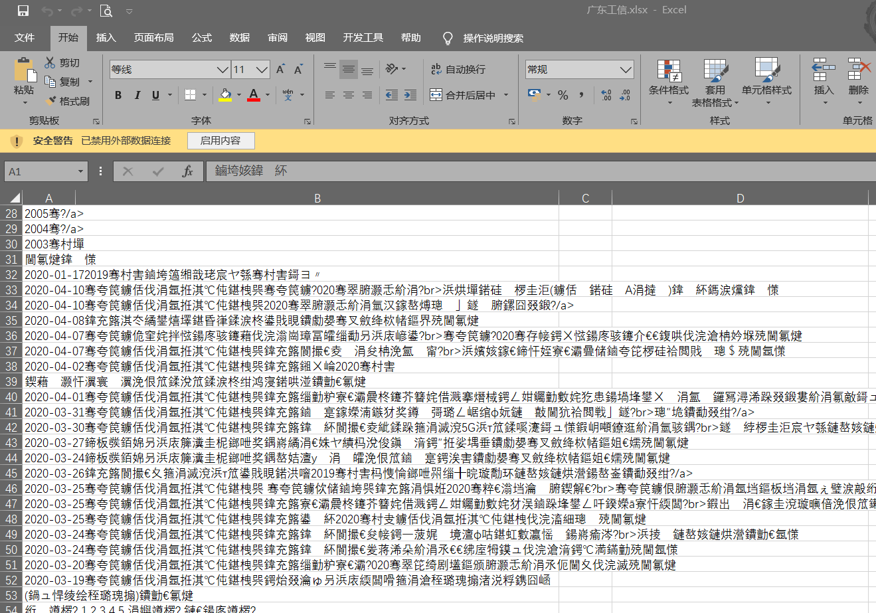
Task: Open Conditional Formatting (条件格式)
Action: click(669, 82)
